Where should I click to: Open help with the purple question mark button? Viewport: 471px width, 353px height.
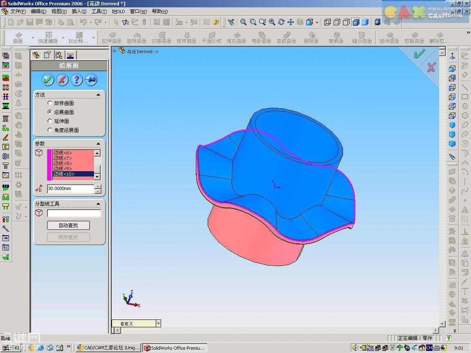[x=76, y=80]
